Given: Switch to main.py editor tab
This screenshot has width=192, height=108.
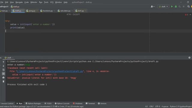Looking at the screenshot, I should click(4, 11).
